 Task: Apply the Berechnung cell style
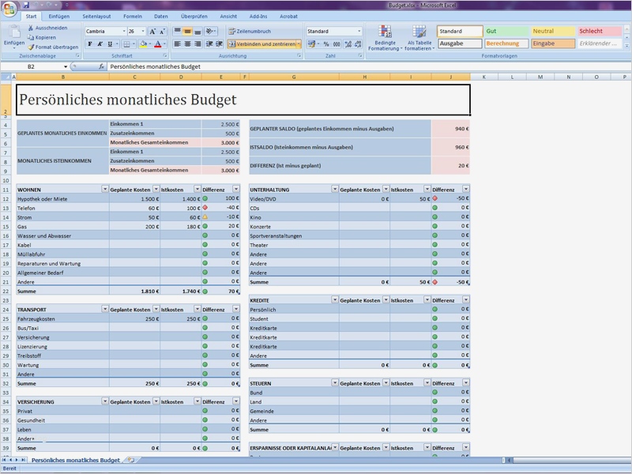[x=506, y=43]
